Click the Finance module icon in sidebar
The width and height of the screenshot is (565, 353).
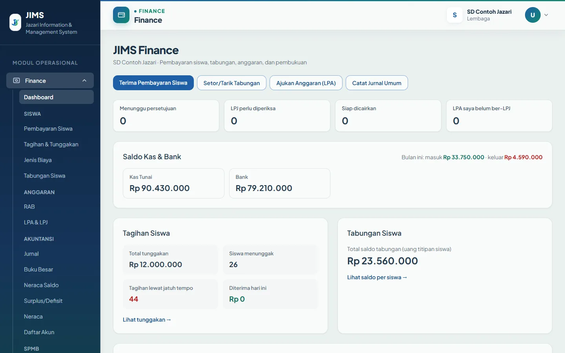[x=16, y=80]
